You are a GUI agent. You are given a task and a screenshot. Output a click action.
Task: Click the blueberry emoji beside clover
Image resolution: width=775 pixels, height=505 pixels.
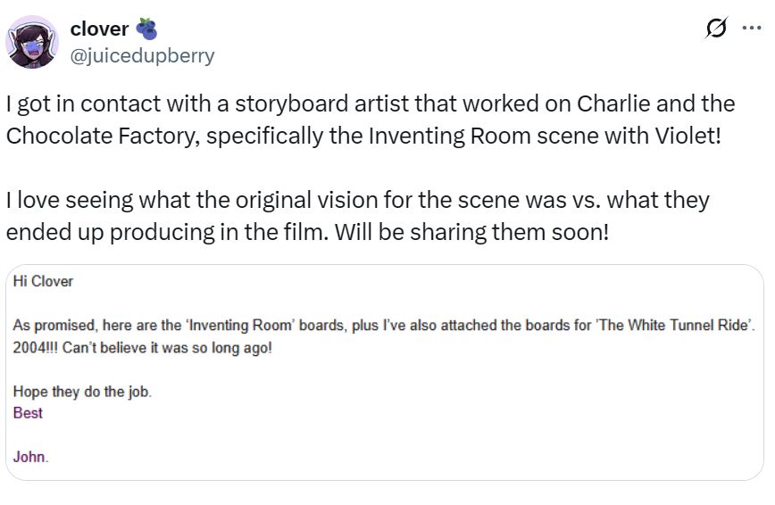(x=146, y=29)
